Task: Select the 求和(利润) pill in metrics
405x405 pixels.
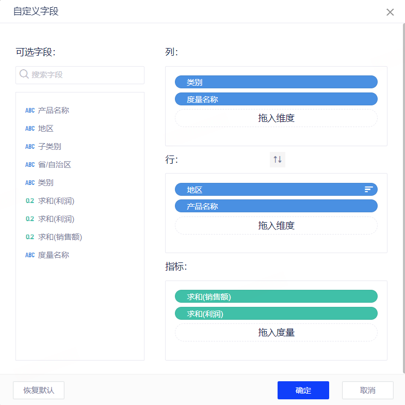Action: pyautogui.click(x=276, y=314)
